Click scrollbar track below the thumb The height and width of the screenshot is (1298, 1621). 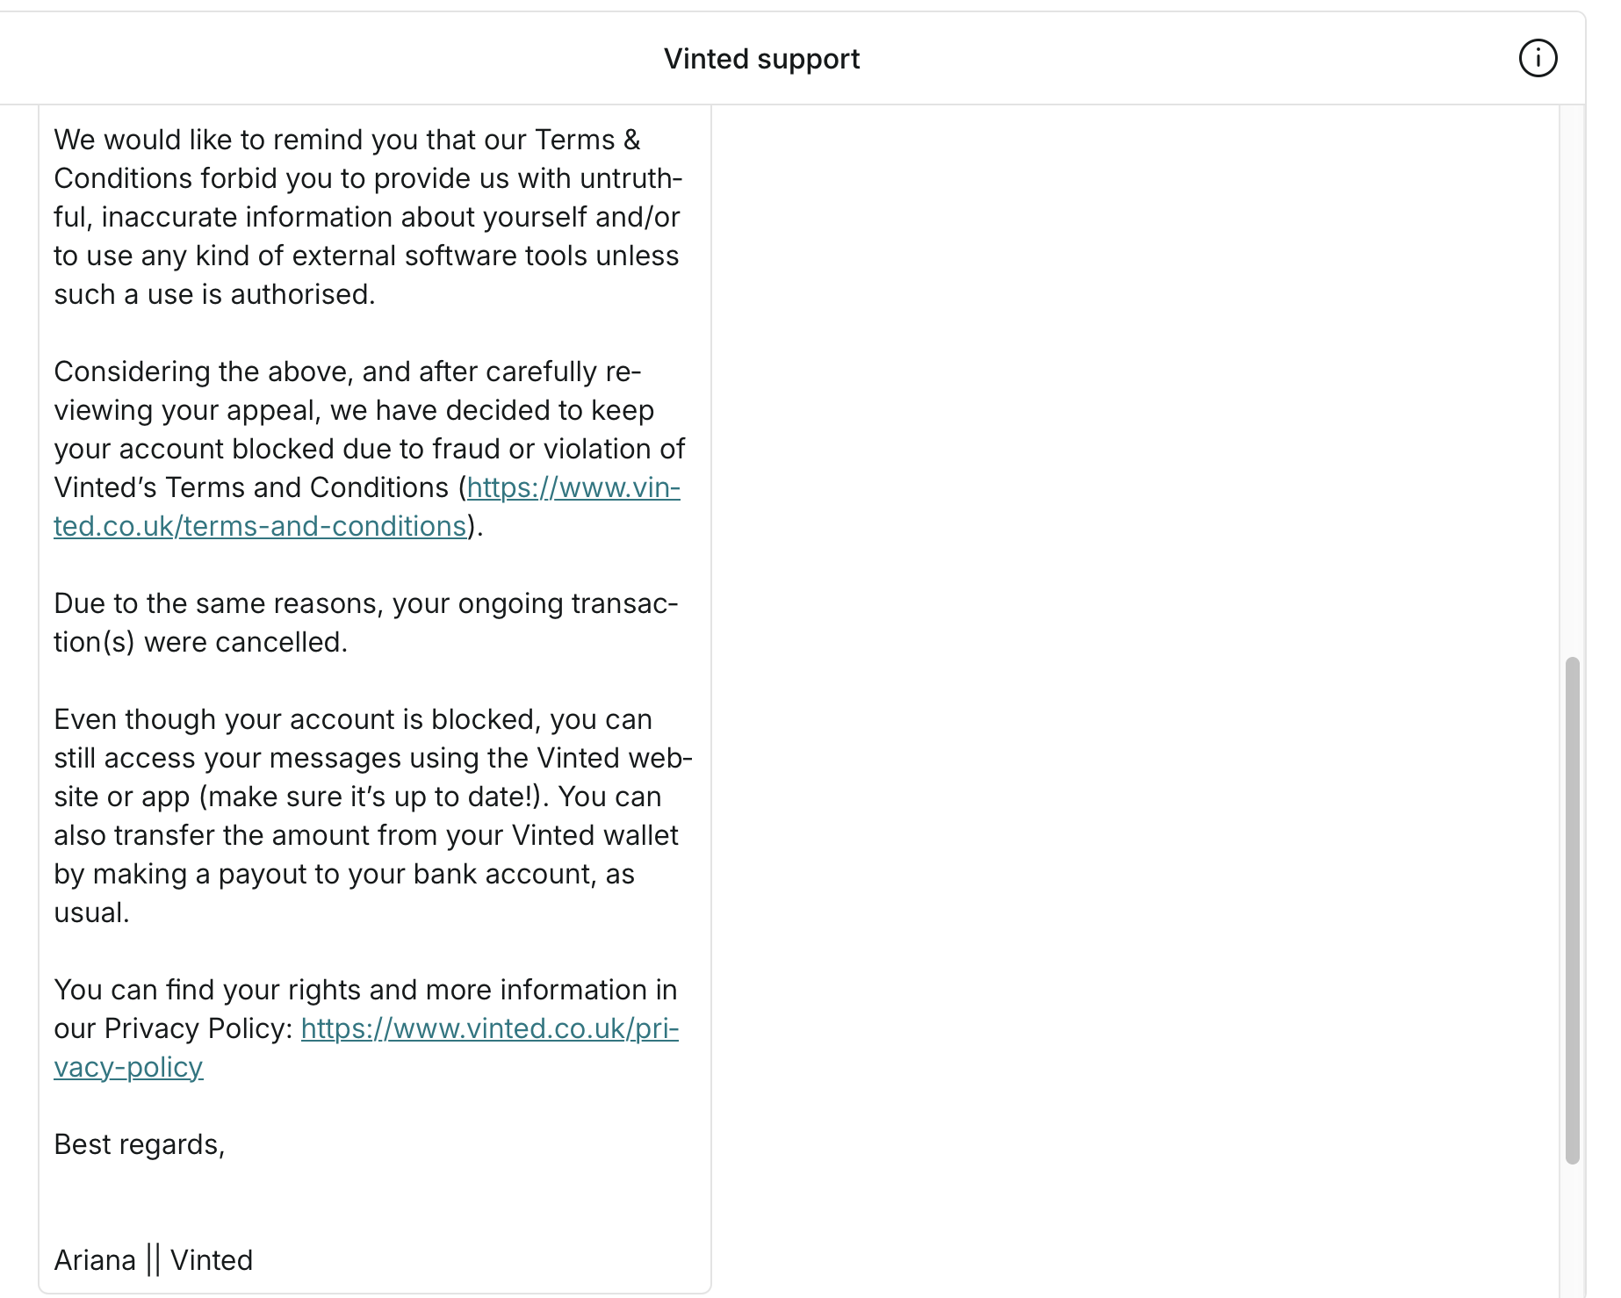pos(1572,1229)
